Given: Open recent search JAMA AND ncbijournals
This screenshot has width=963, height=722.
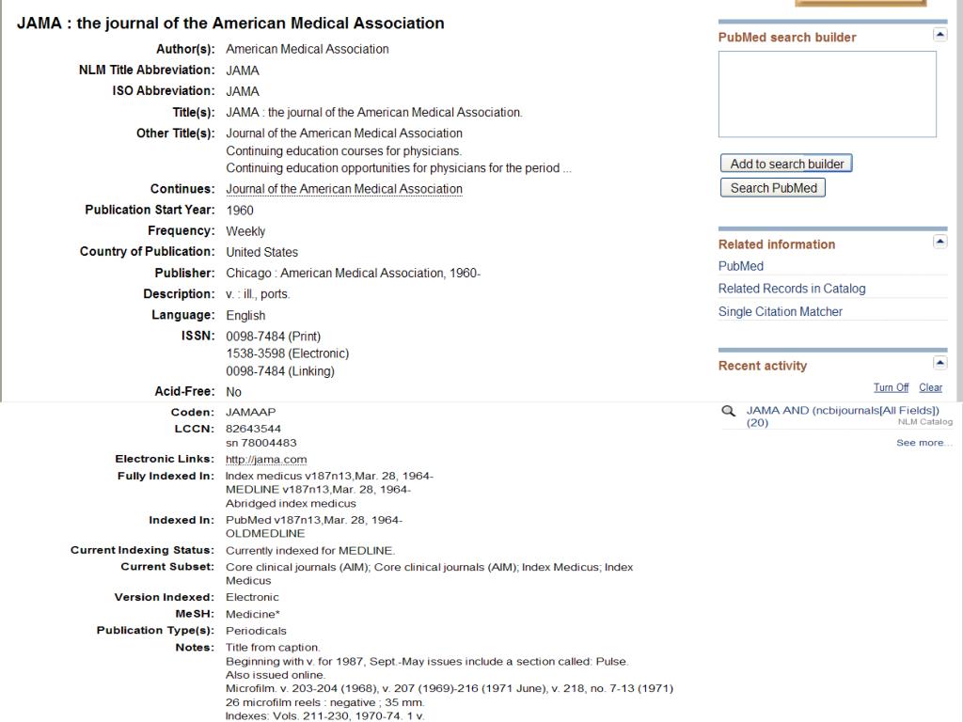Looking at the screenshot, I should 843,416.
